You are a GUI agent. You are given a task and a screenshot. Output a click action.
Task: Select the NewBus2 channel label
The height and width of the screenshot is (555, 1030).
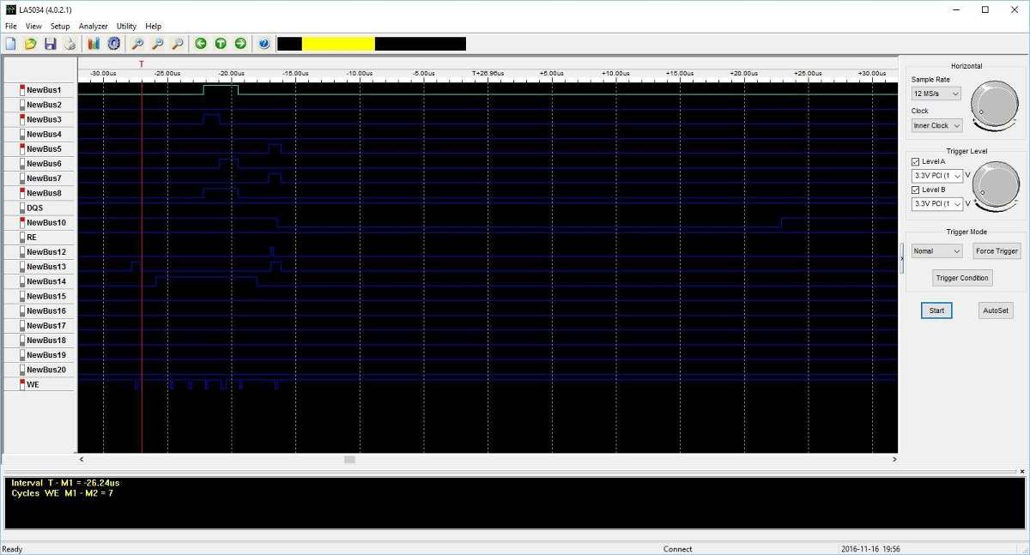coord(44,105)
